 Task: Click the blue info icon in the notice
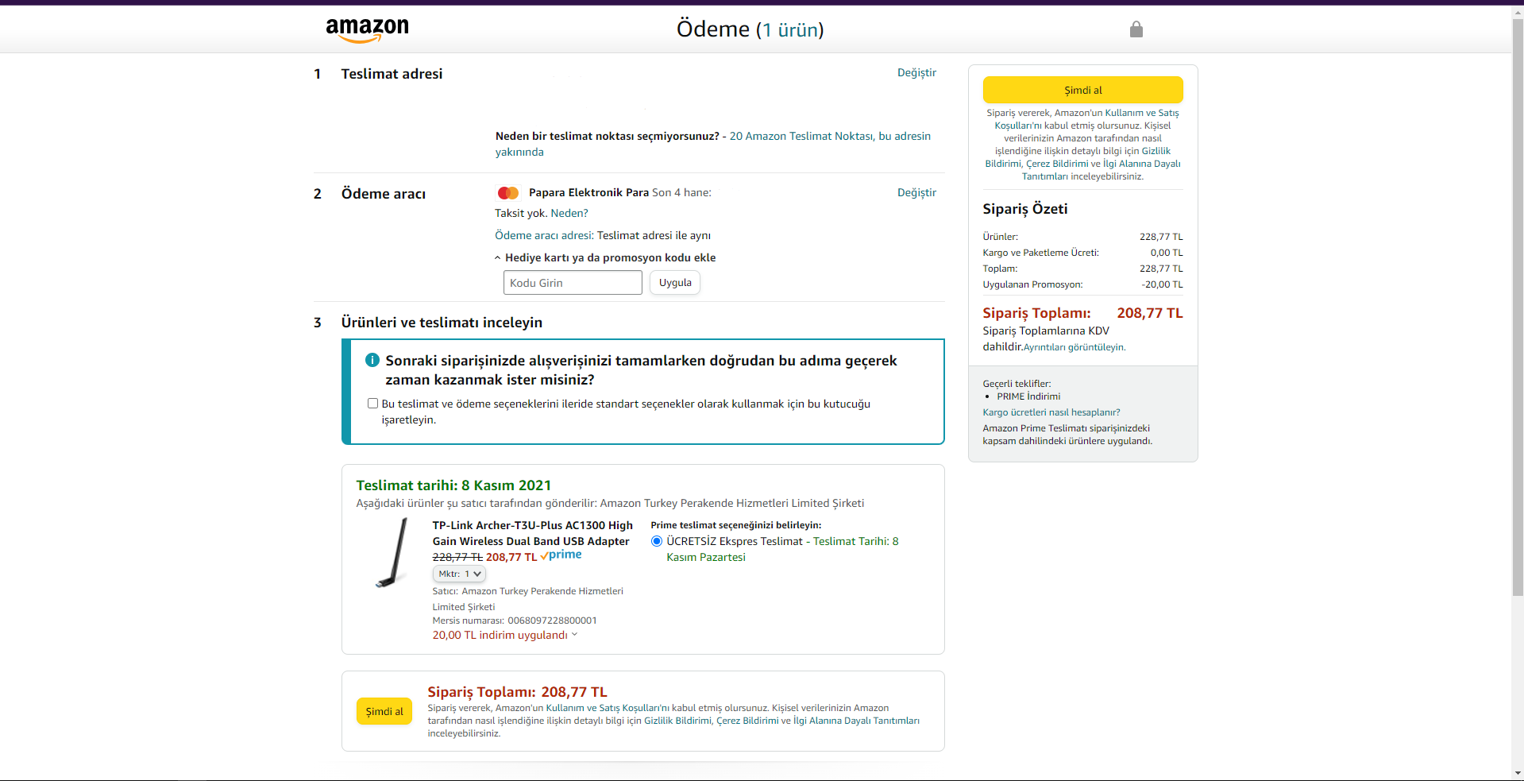(x=372, y=360)
